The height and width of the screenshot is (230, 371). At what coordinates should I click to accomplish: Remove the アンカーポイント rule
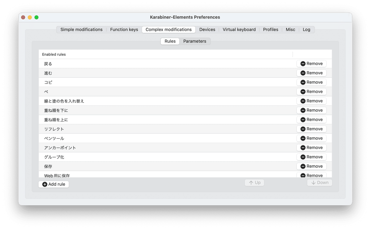[x=311, y=148]
